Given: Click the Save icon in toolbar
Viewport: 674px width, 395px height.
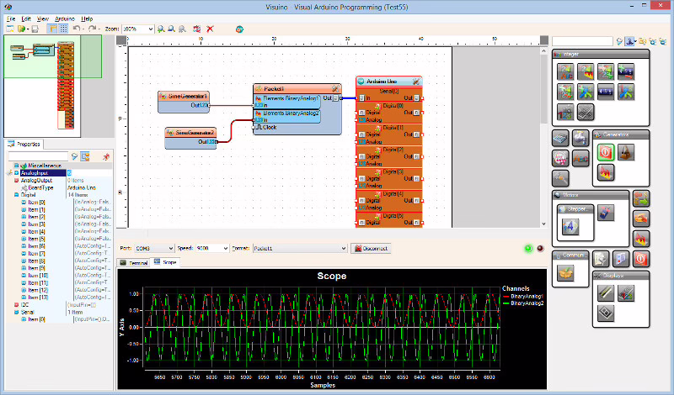Looking at the screenshot, I should tap(36, 29).
